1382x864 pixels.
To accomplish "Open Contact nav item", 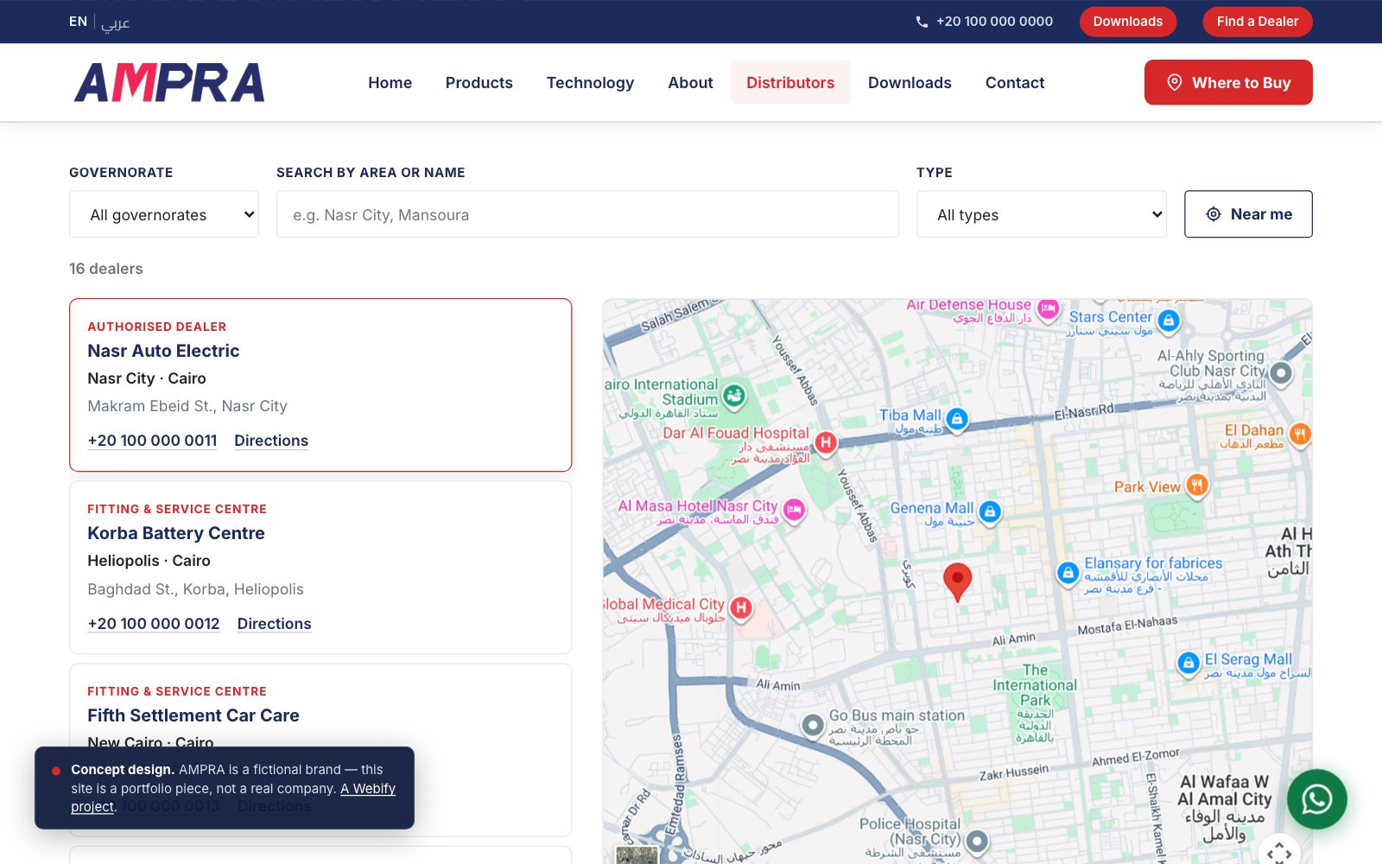I will (x=1015, y=83).
